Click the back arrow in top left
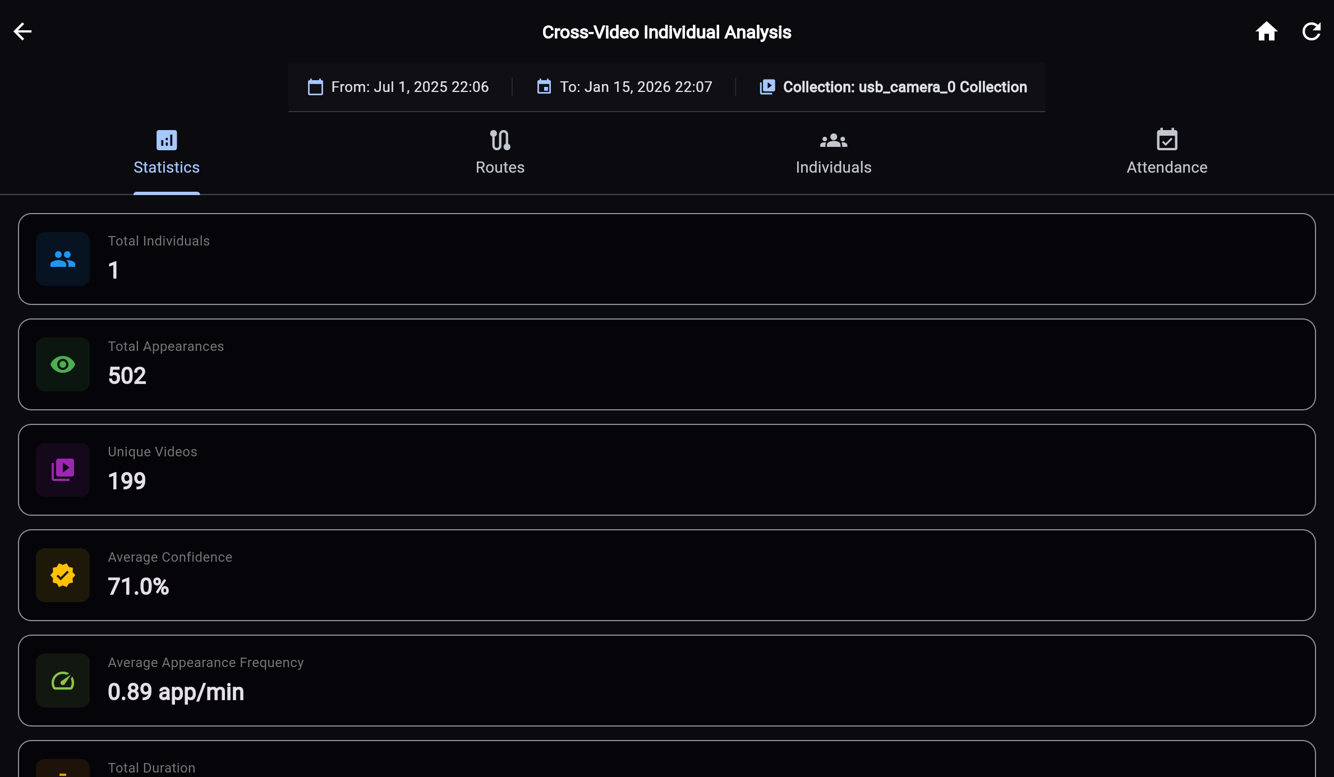 coord(22,31)
